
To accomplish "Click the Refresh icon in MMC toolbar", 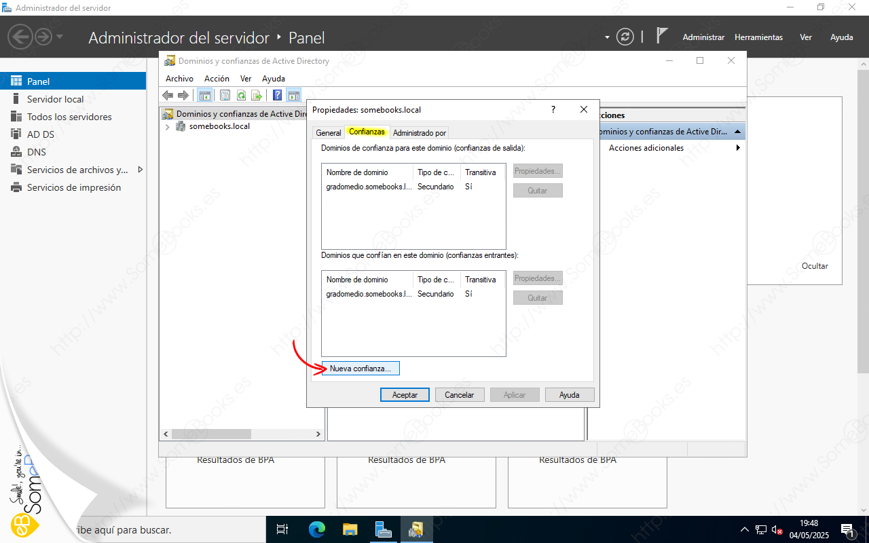I will (x=241, y=96).
